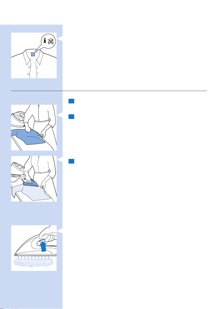Click the blue laundry tag on shirt collar
218x309 pixels.
33,54
